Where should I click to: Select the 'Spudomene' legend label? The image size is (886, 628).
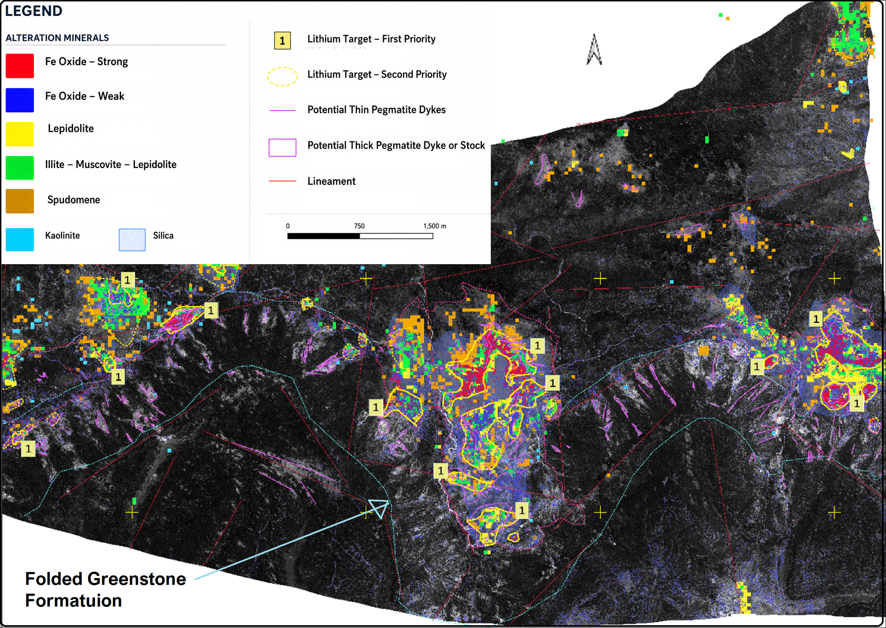(x=73, y=200)
